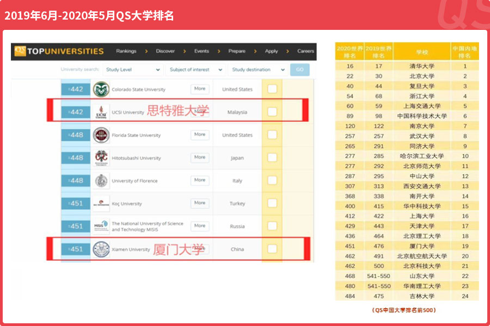Viewport: 490px width, 326px height.
Task: Select the Turkey country cell
Action: pyautogui.click(x=237, y=204)
